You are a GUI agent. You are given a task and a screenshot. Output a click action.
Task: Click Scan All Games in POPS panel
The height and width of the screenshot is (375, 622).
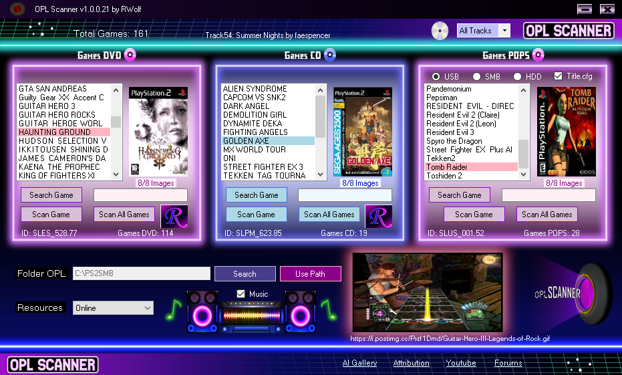click(x=547, y=215)
